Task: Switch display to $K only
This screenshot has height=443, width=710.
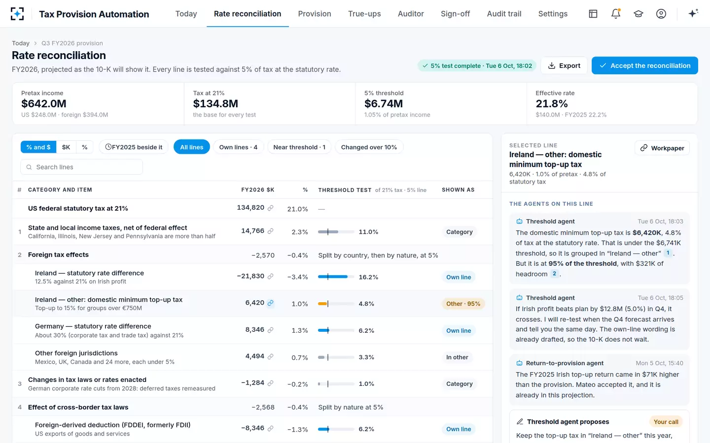Action: tap(66, 147)
